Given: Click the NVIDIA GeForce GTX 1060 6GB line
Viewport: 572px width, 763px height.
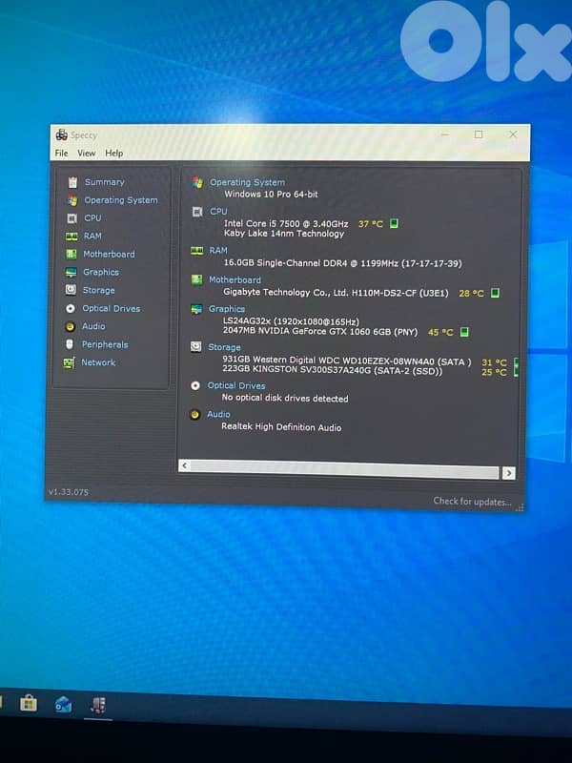Looking at the screenshot, I should coord(320,331).
